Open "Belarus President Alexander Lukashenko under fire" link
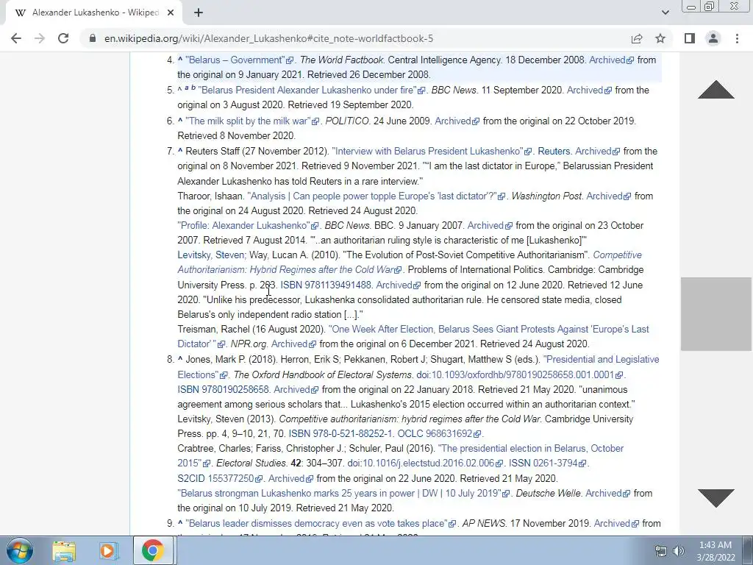The image size is (753, 565). coord(311,90)
